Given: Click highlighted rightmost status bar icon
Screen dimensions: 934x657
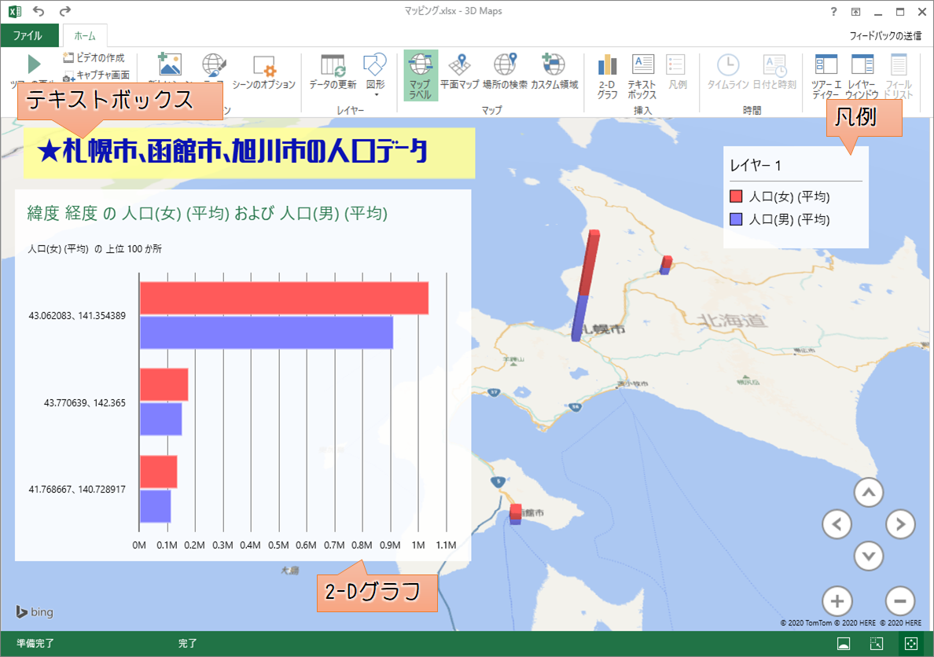Looking at the screenshot, I should [x=910, y=644].
